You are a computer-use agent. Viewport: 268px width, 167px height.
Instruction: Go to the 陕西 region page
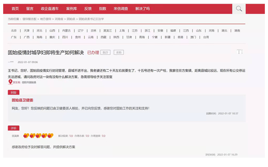tap(117, 37)
